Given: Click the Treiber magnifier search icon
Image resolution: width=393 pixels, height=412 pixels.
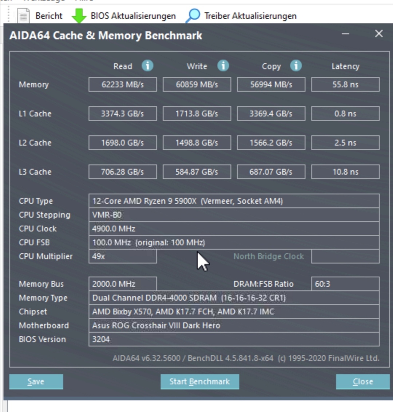Looking at the screenshot, I should click(193, 16).
